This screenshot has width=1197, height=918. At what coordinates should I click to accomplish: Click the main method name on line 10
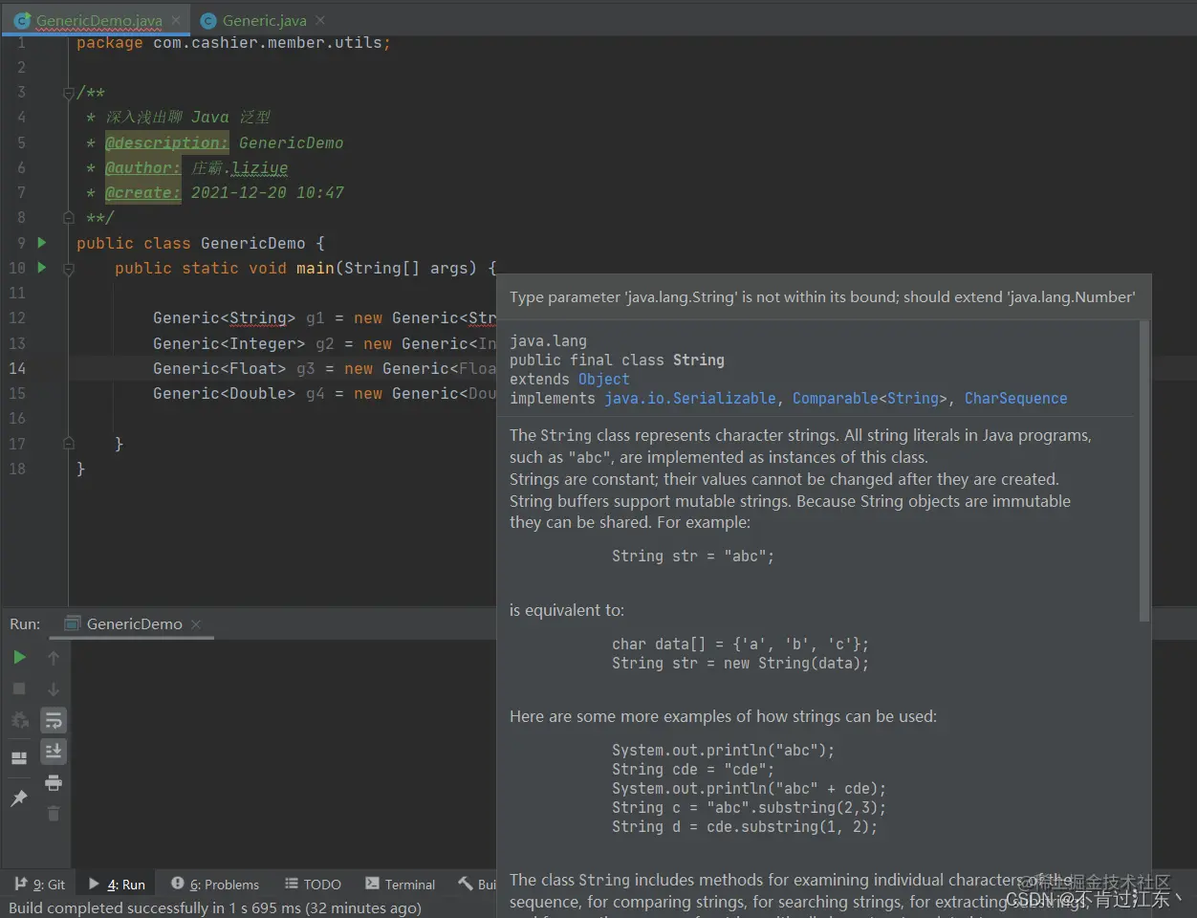(x=315, y=268)
